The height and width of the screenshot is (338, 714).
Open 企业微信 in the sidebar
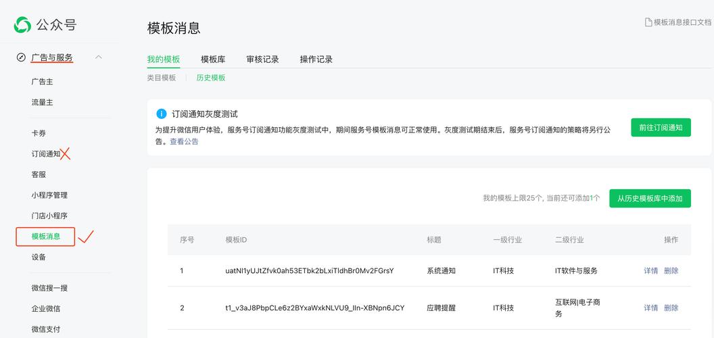click(x=46, y=308)
